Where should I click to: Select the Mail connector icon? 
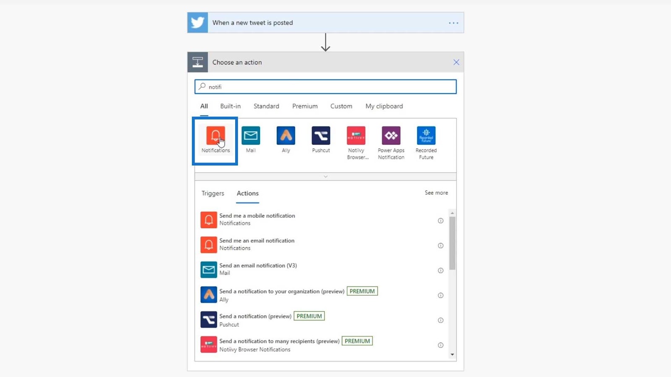pyautogui.click(x=251, y=136)
